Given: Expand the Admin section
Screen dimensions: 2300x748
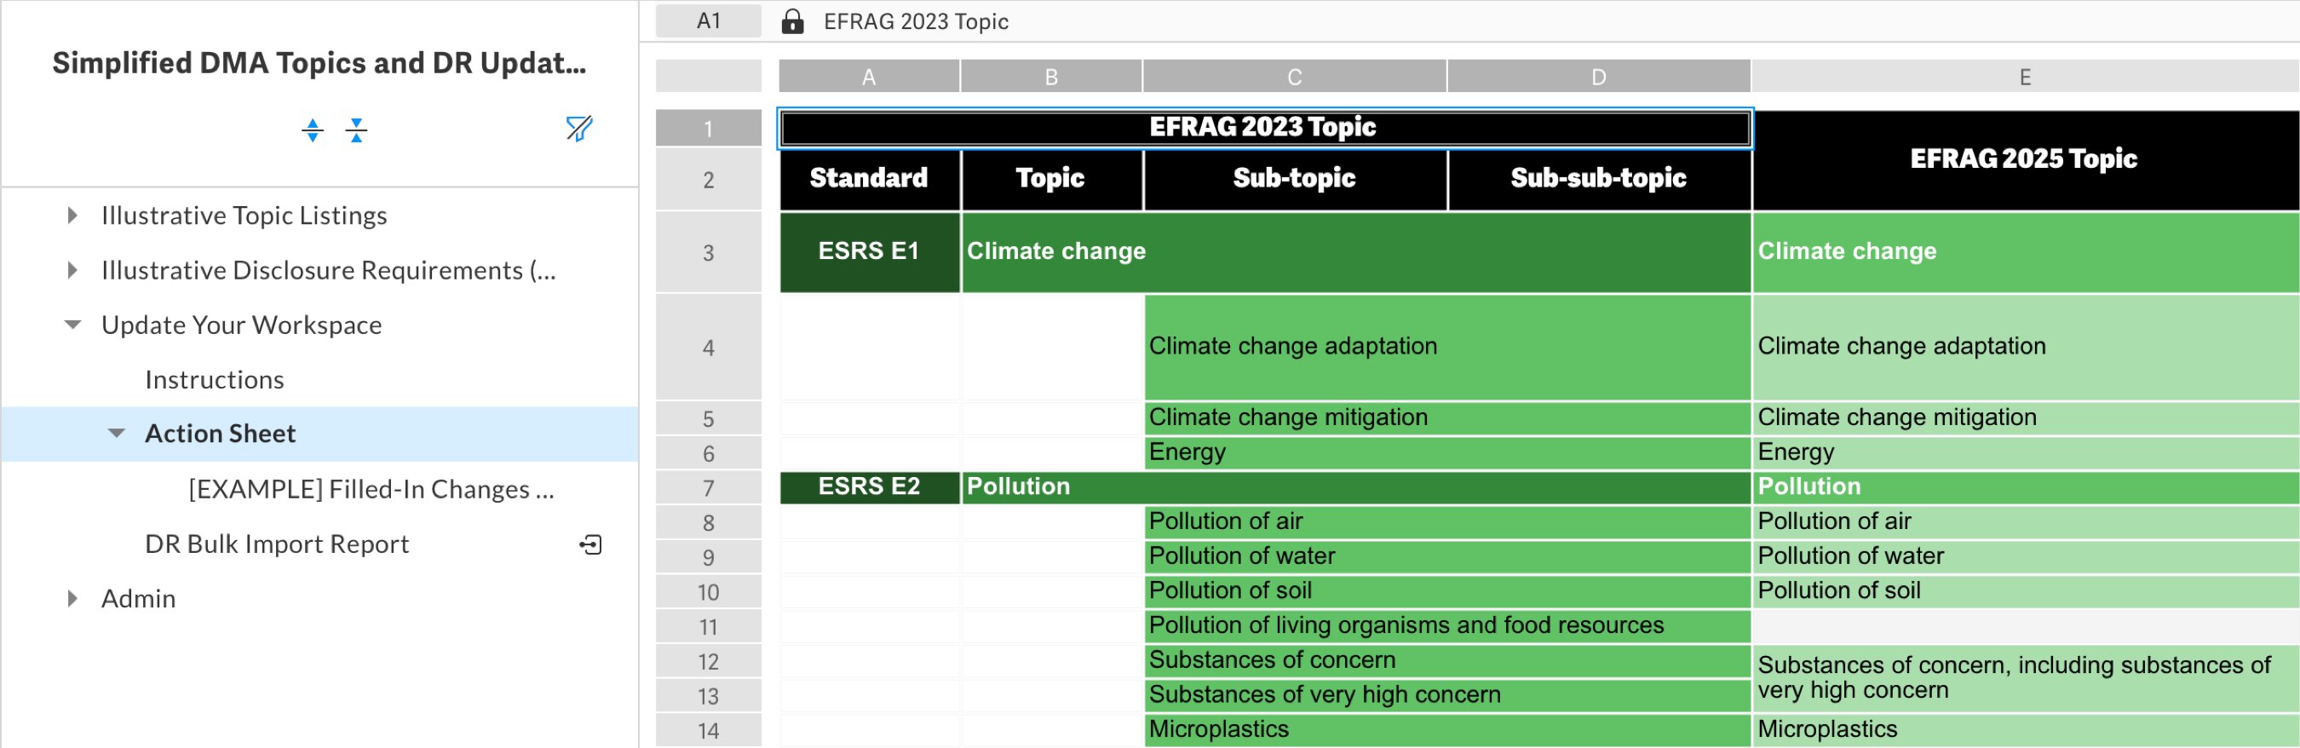Looking at the screenshot, I should tap(72, 598).
